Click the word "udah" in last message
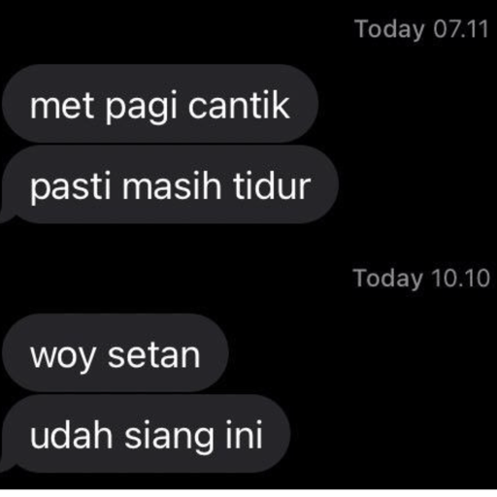Screen dimensions: 497x497 click(71, 435)
